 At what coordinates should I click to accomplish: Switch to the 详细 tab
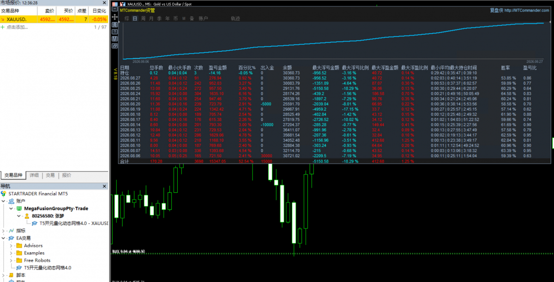click(34, 175)
